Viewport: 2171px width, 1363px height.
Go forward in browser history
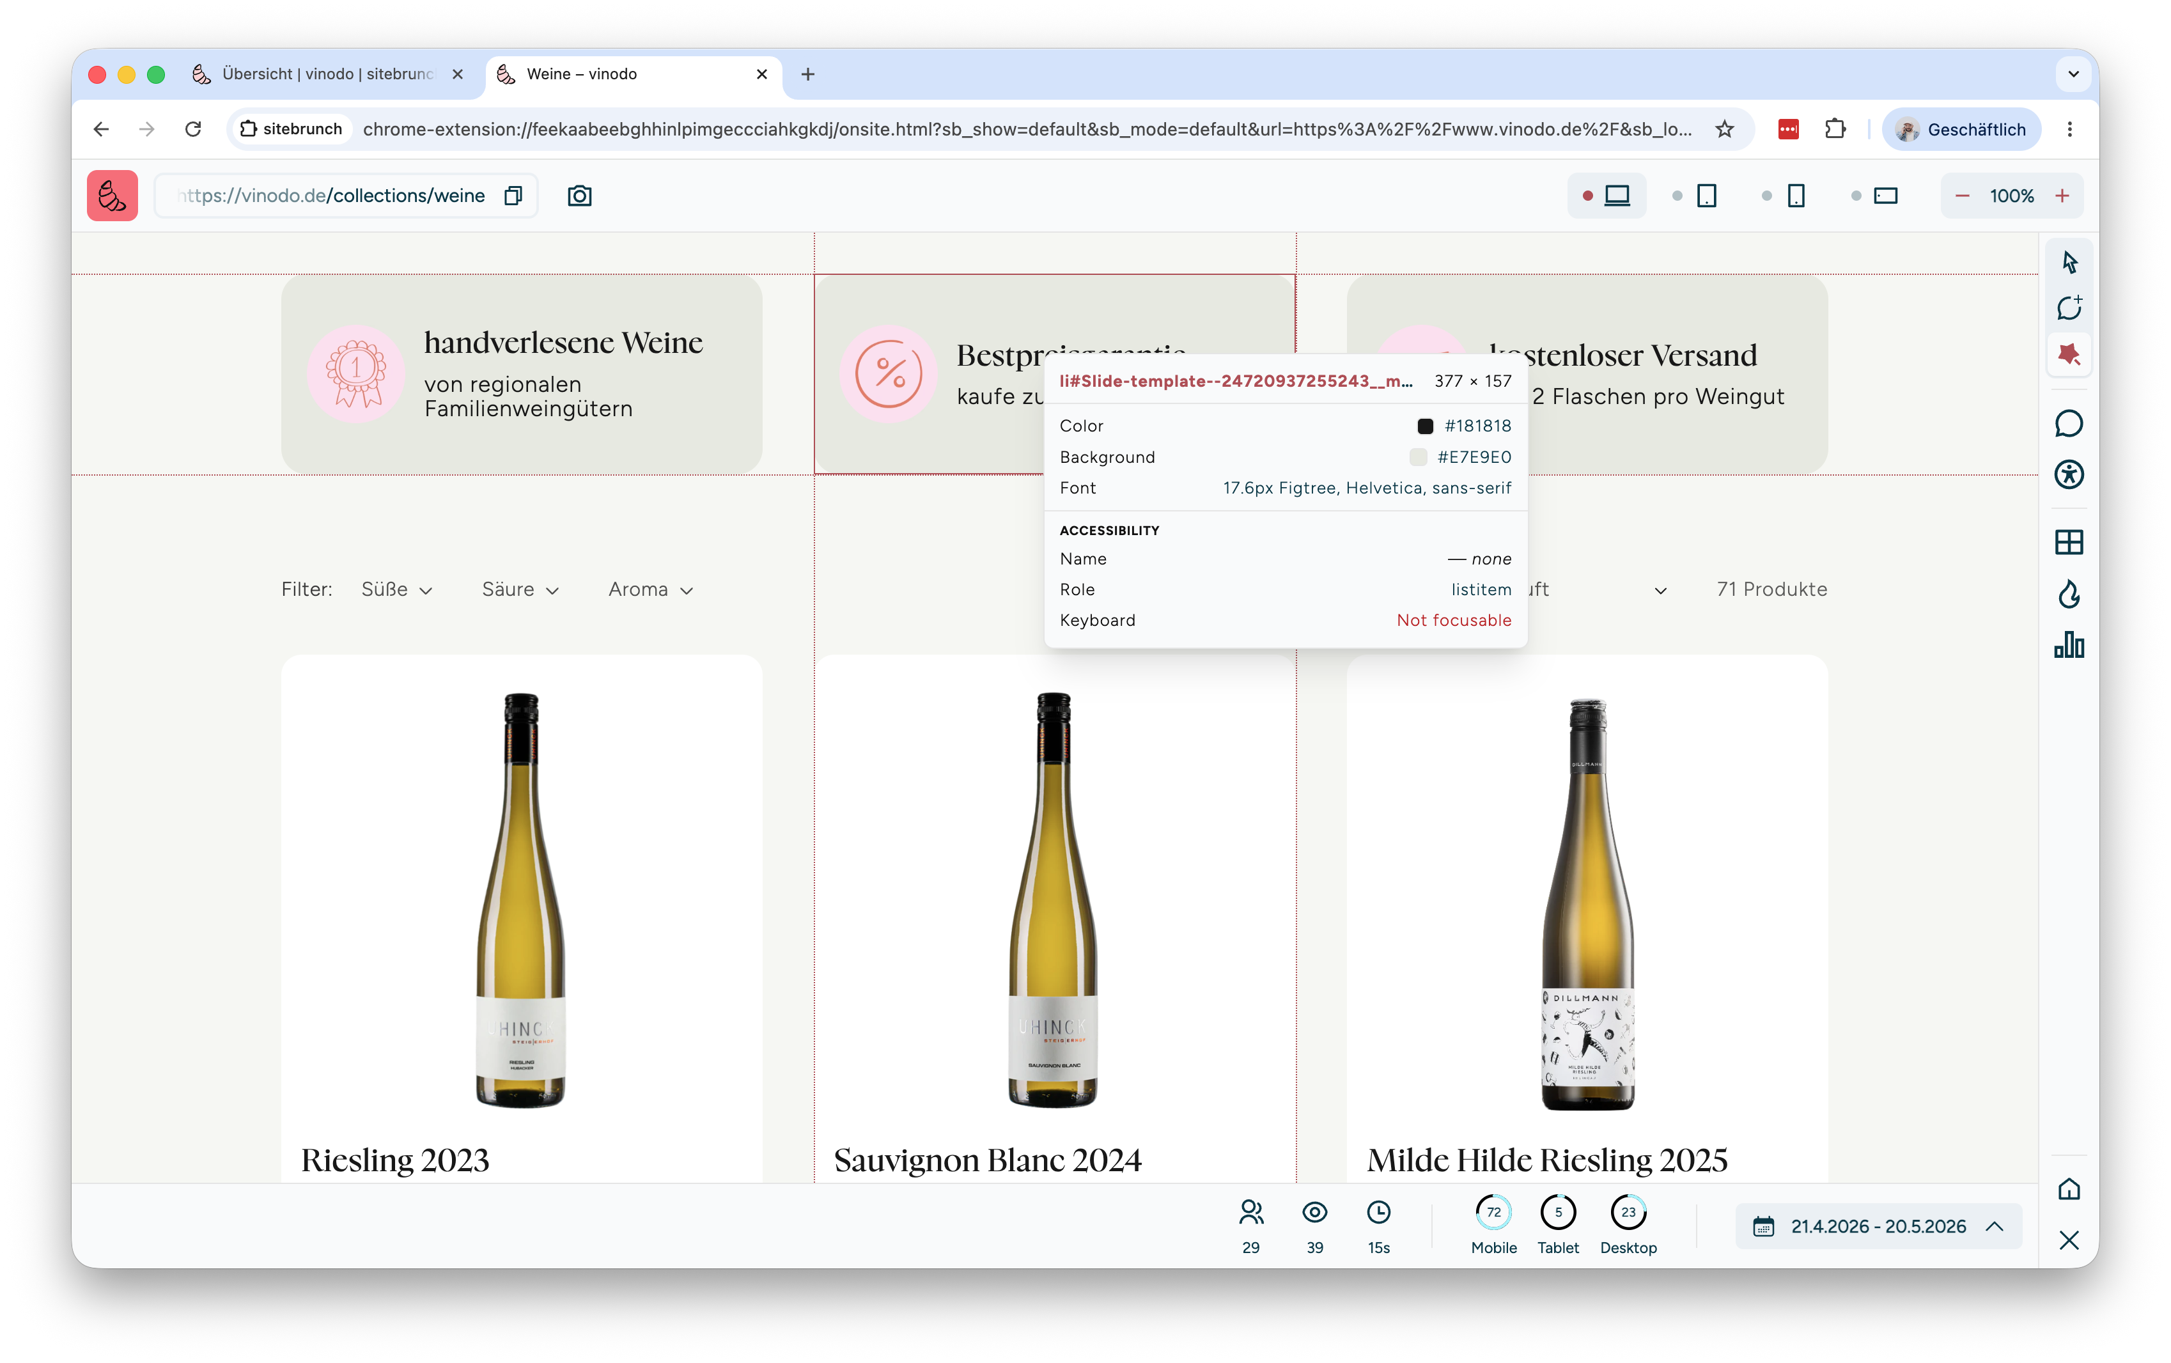coord(147,129)
